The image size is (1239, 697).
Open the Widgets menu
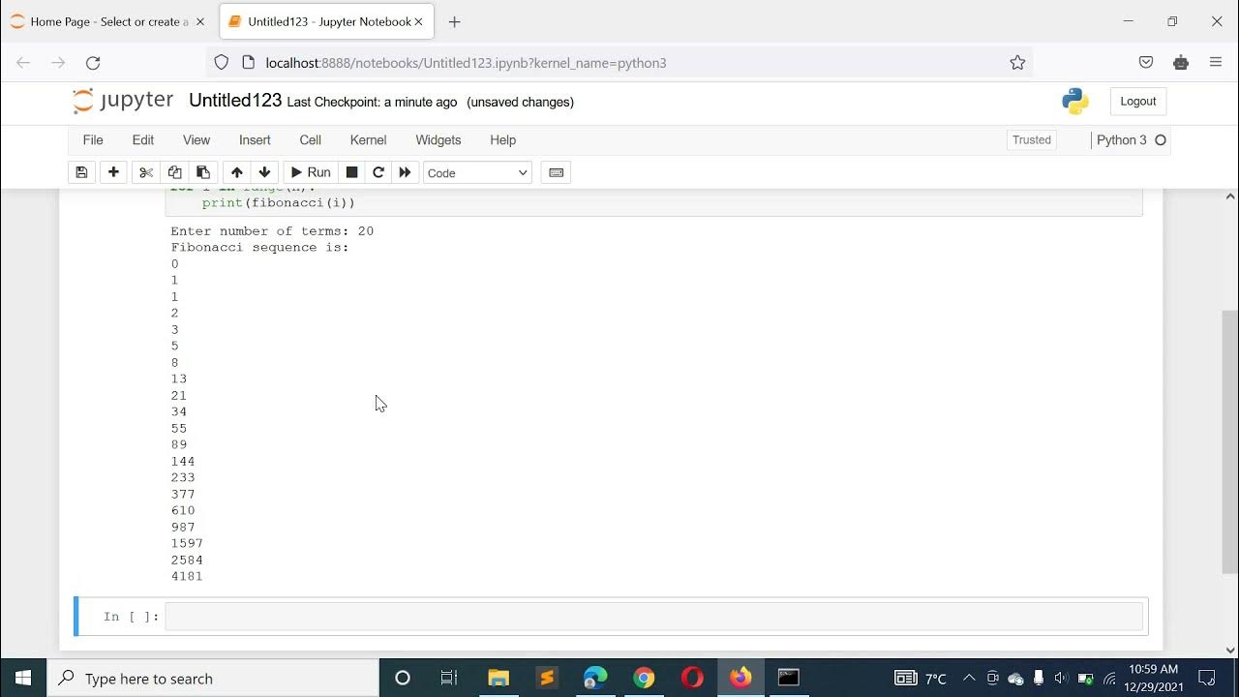pos(438,140)
